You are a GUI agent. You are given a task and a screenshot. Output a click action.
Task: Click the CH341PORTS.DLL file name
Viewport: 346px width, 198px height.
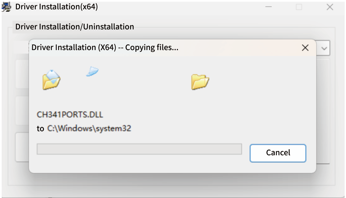(70, 115)
